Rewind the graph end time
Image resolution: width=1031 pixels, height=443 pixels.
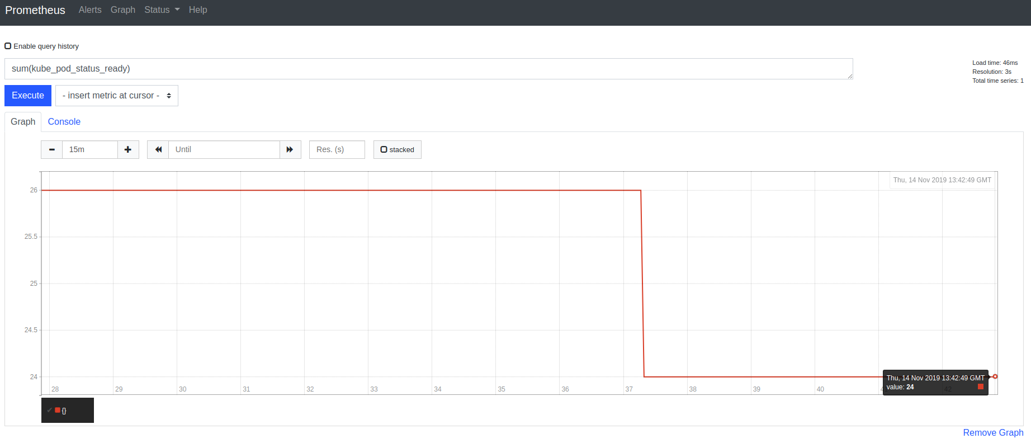tap(158, 149)
